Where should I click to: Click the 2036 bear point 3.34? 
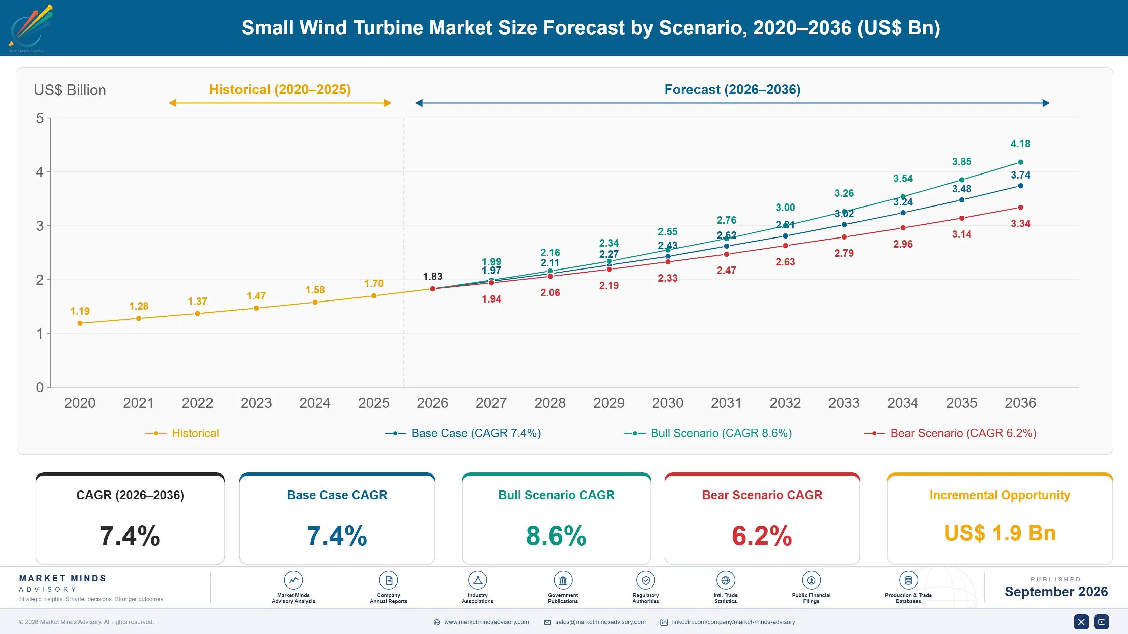(1020, 207)
